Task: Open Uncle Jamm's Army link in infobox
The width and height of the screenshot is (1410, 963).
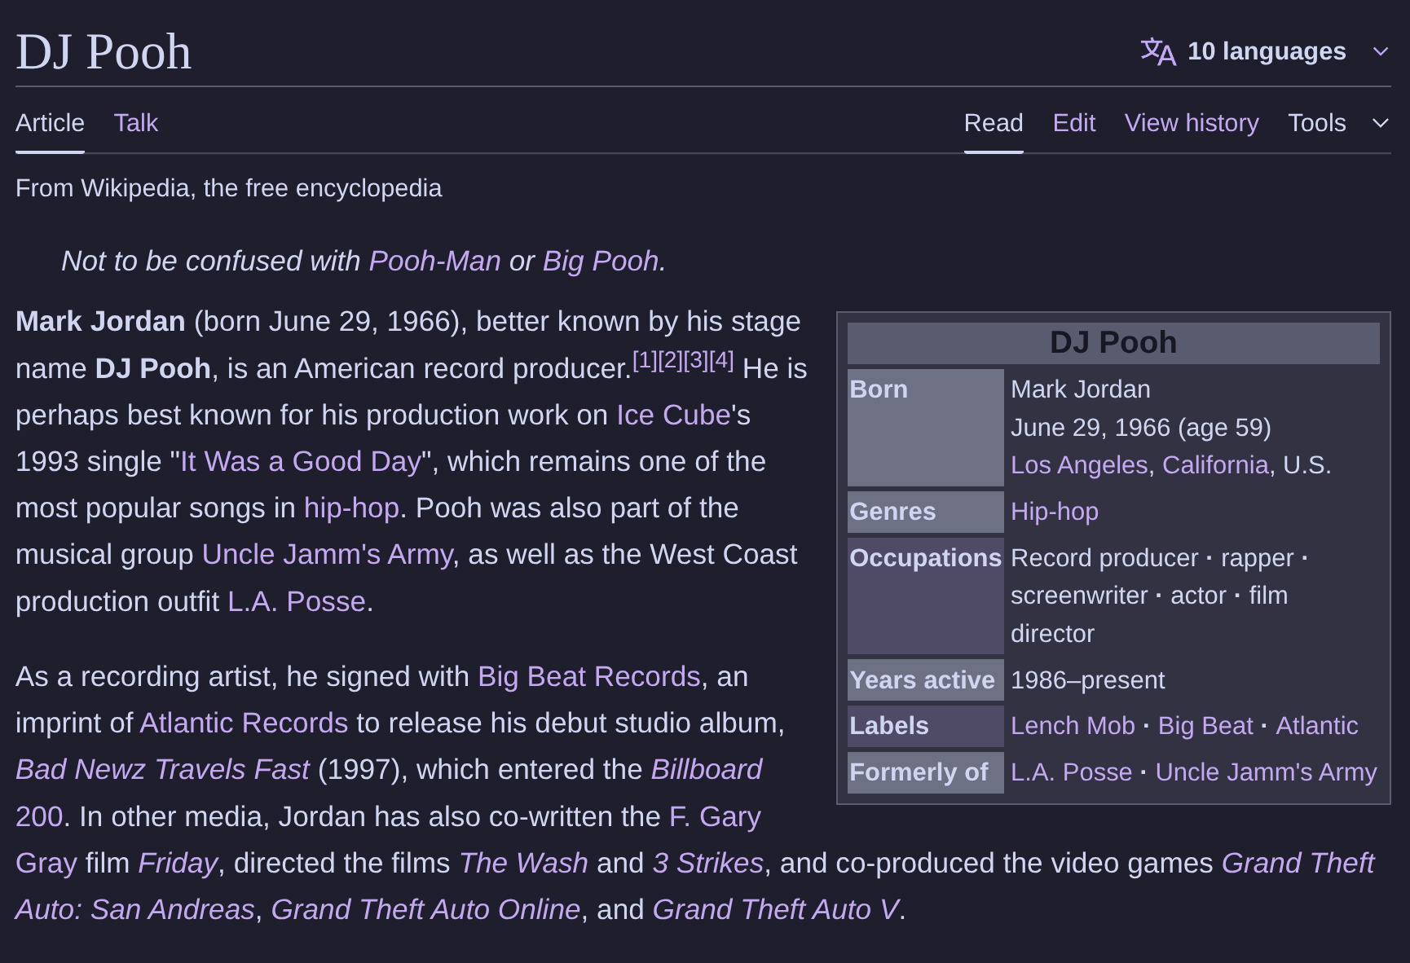Action: tap(1267, 772)
